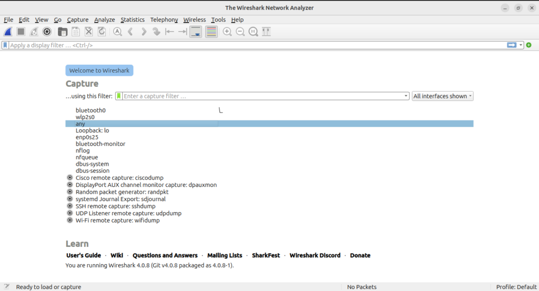Open the Wiki link

pyautogui.click(x=116, y=255)
